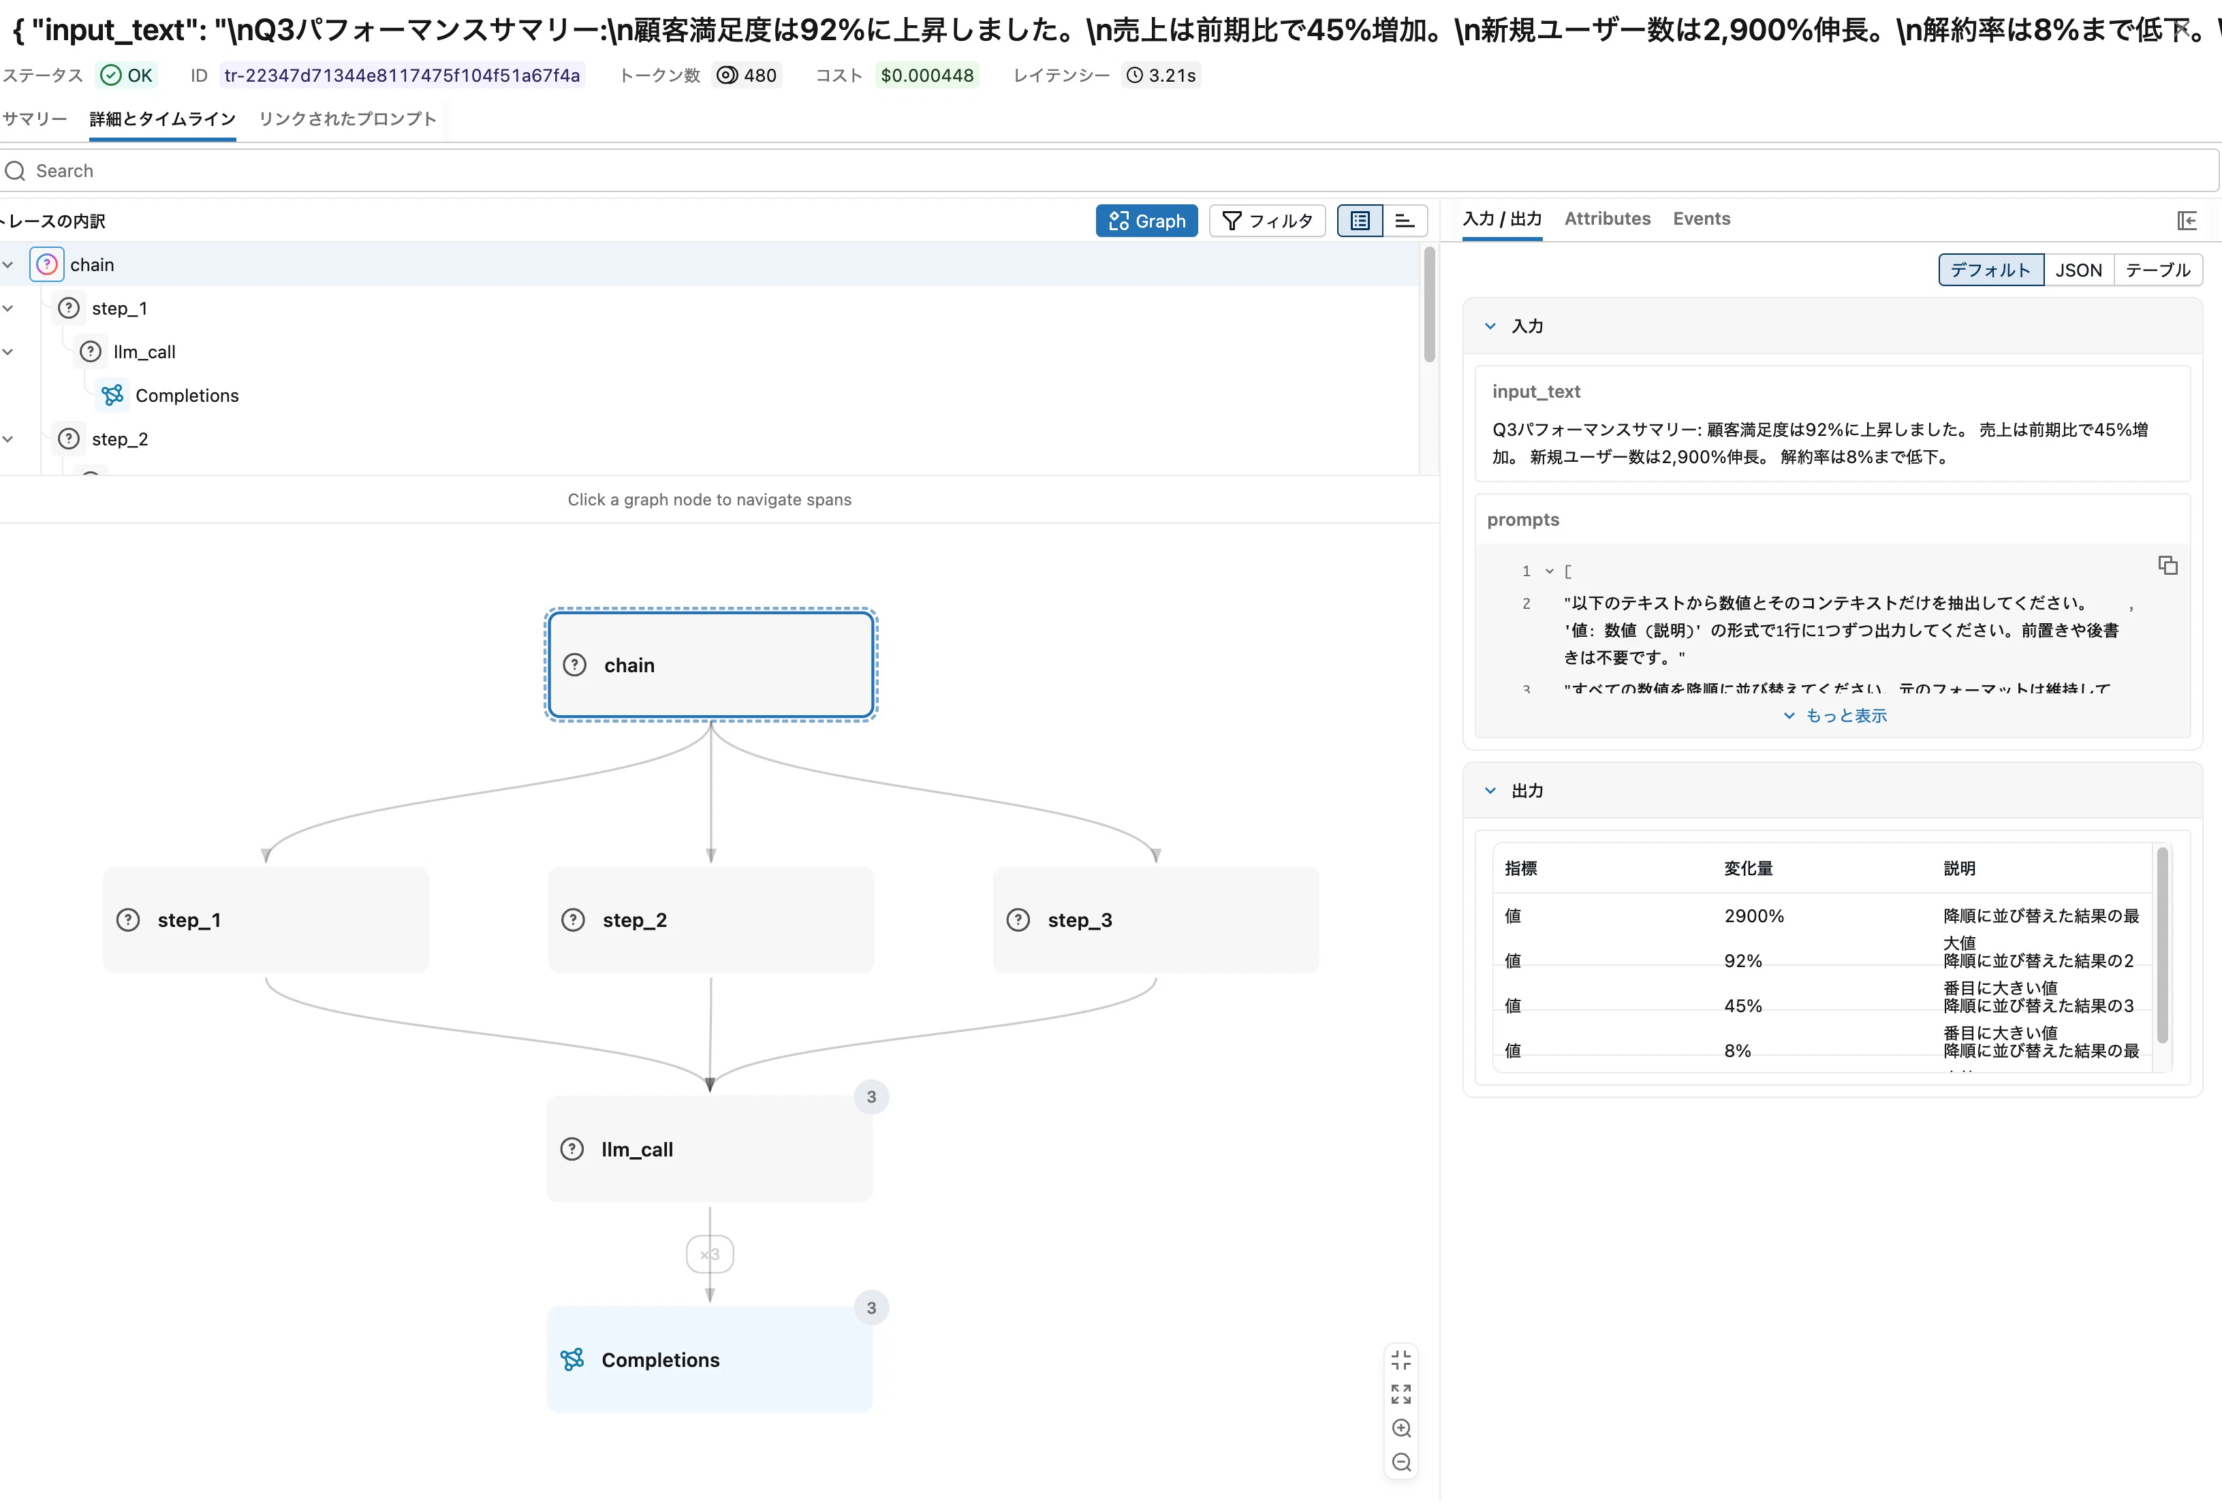The image size is (2222, 1512).
Task: Select the テーブル display mode
Action: [x=2158, y=270]
